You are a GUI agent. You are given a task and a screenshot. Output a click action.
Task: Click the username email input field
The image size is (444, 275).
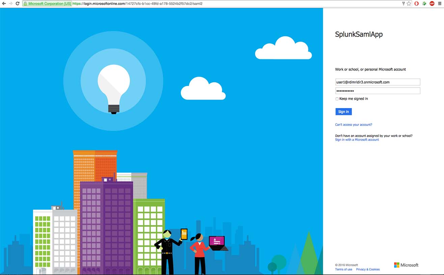point(378,82)
